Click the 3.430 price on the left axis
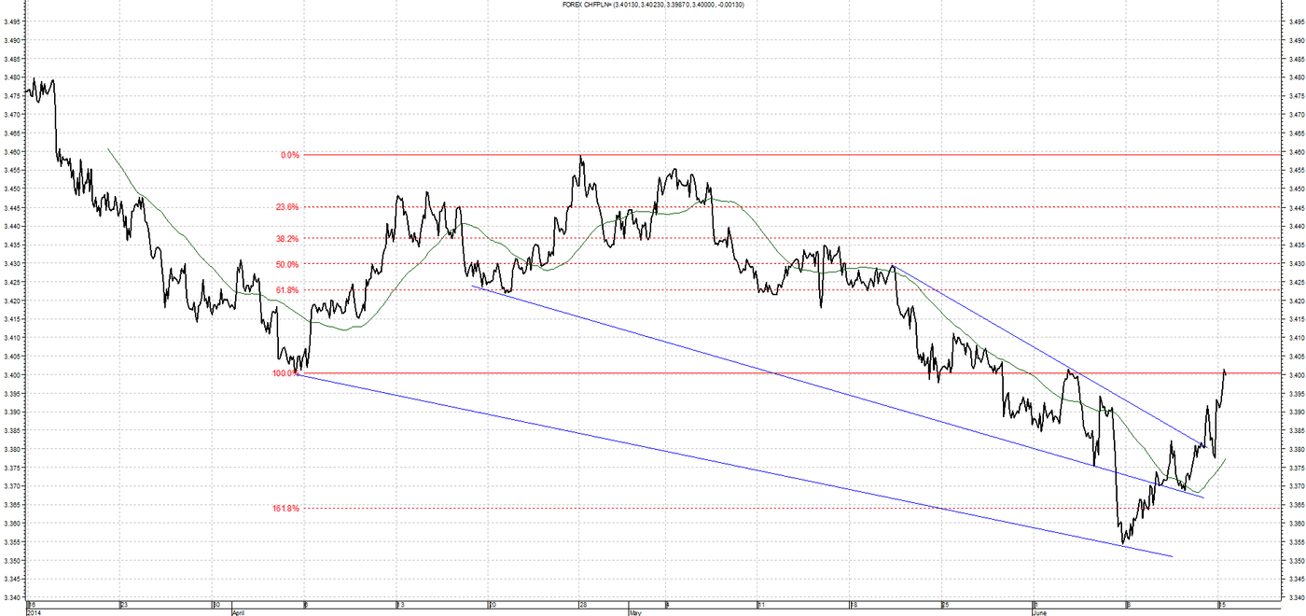The height and width of the screenshot is (616, 1306). tap(12, 263)
